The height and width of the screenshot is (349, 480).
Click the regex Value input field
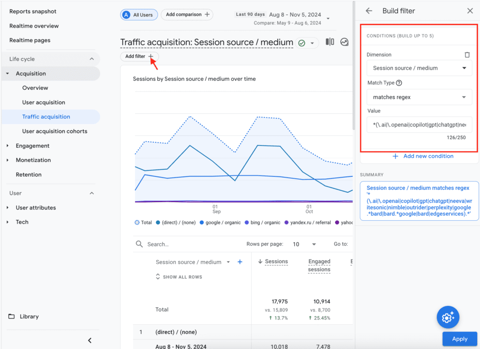(419, 125)
